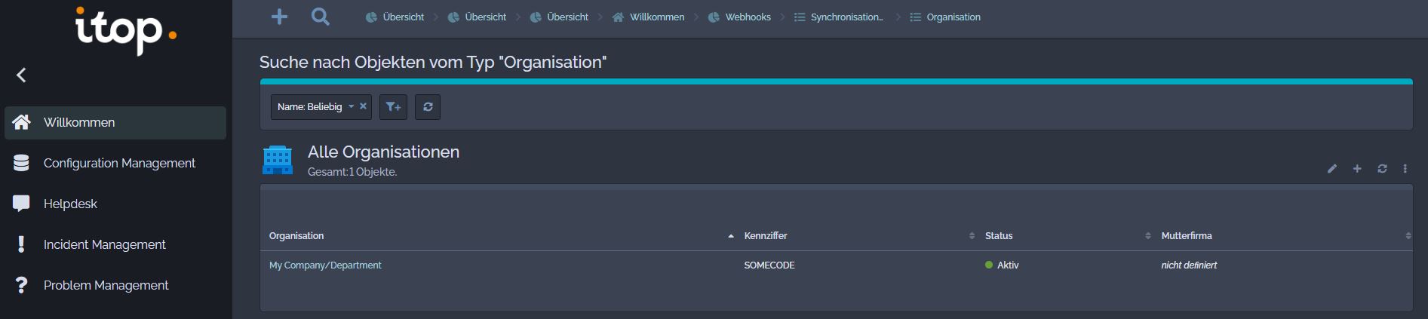
Task: Refresh Alle Organisationen list
Action: pyautogui.click(x=1382, y=169)
